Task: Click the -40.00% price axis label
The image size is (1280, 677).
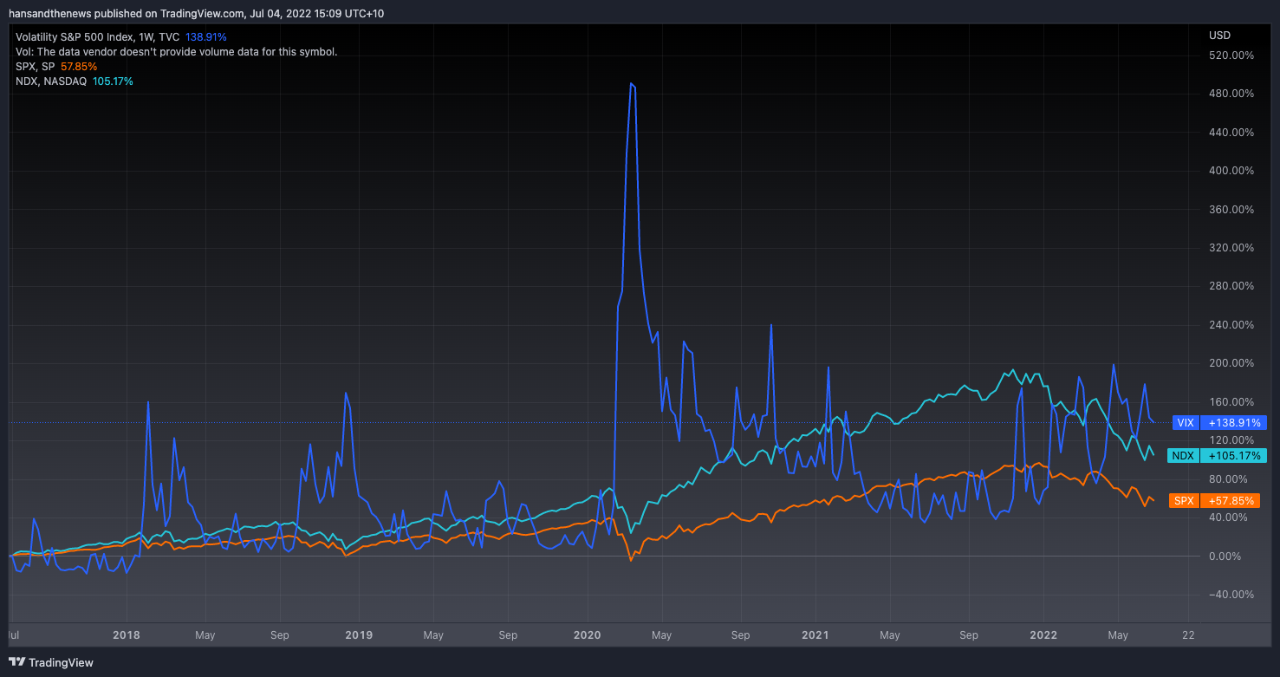Action: (x=1231, y=594)
